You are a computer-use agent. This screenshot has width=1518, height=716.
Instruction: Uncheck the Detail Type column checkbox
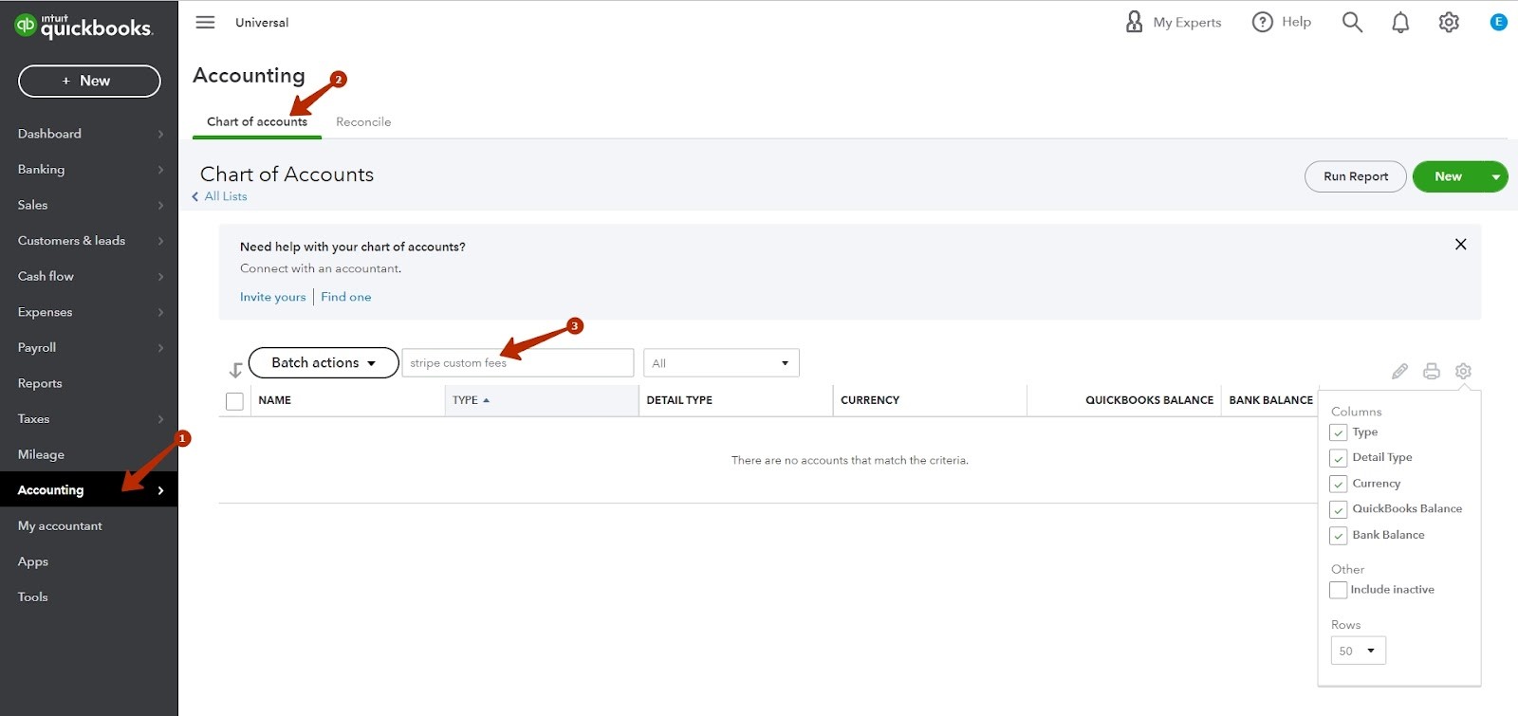[1338, 458]
